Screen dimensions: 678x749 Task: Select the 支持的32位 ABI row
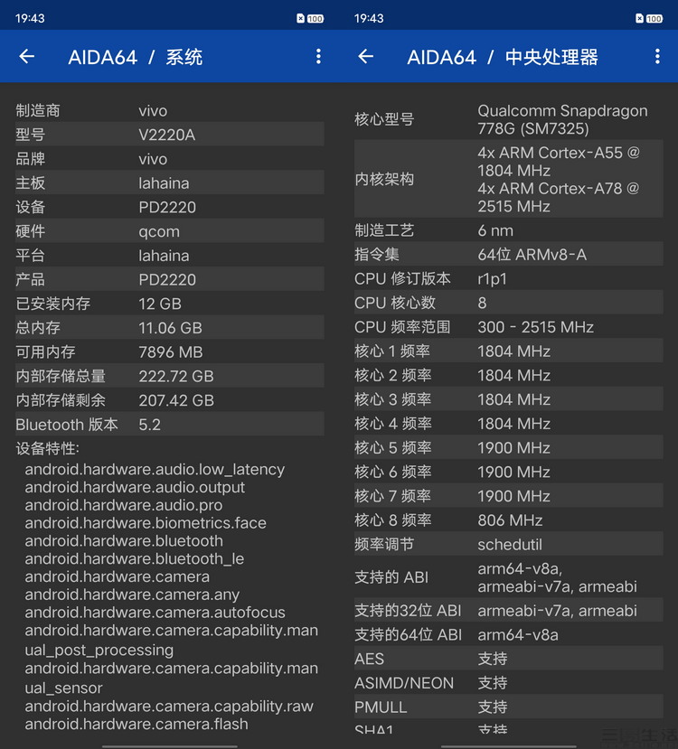(508, 610)
